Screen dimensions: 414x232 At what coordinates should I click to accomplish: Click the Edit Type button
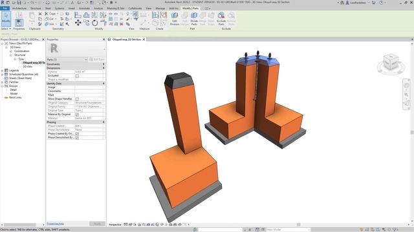click(96, 59)
